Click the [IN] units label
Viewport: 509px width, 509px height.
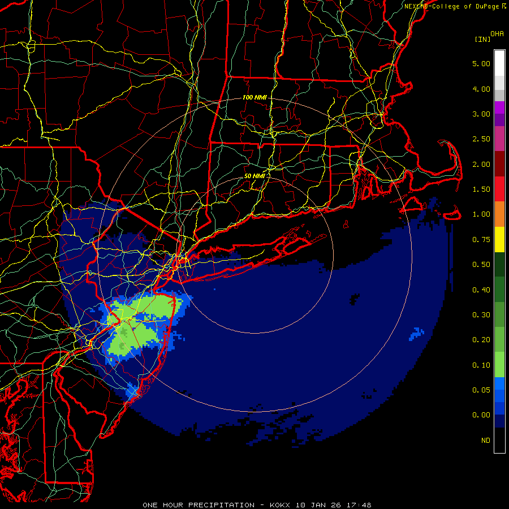[482, 39]
